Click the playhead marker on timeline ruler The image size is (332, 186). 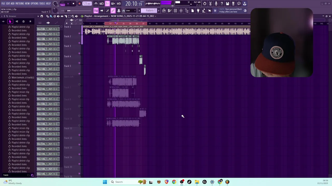coord(116,24)
